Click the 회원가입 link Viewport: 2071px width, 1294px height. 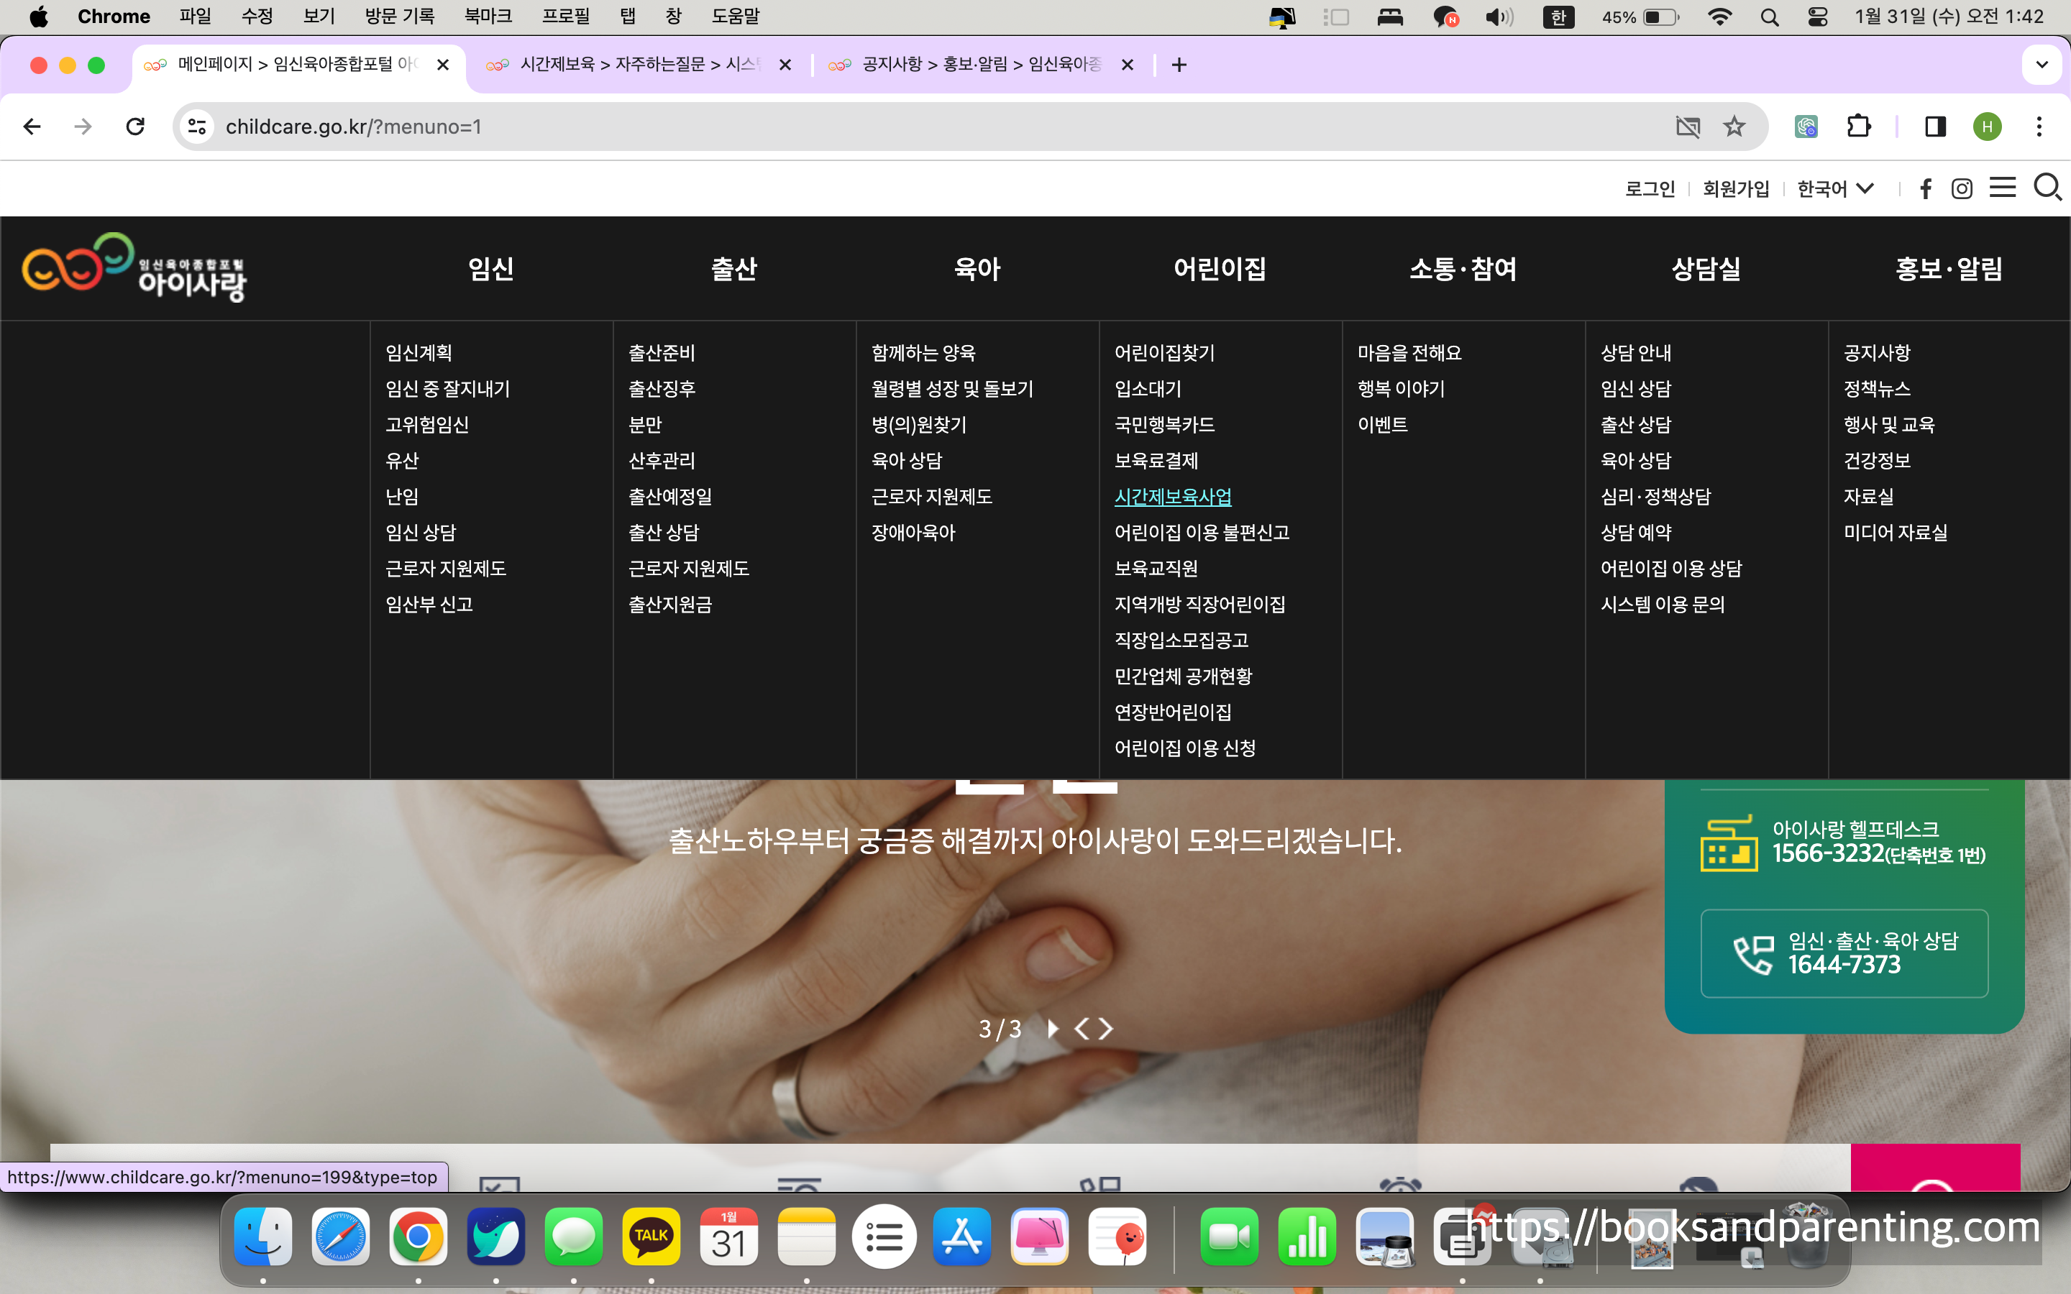tap(1735, 188)
